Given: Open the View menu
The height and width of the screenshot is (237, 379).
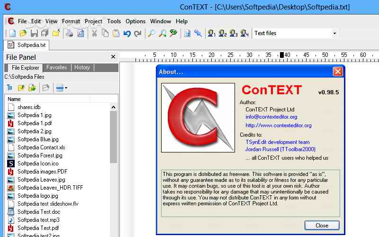Looking at the screenshot, I should (51, 21).
